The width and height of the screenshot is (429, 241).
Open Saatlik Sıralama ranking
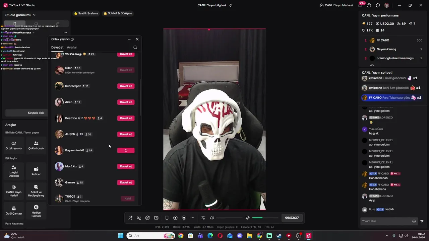[86, 13]
